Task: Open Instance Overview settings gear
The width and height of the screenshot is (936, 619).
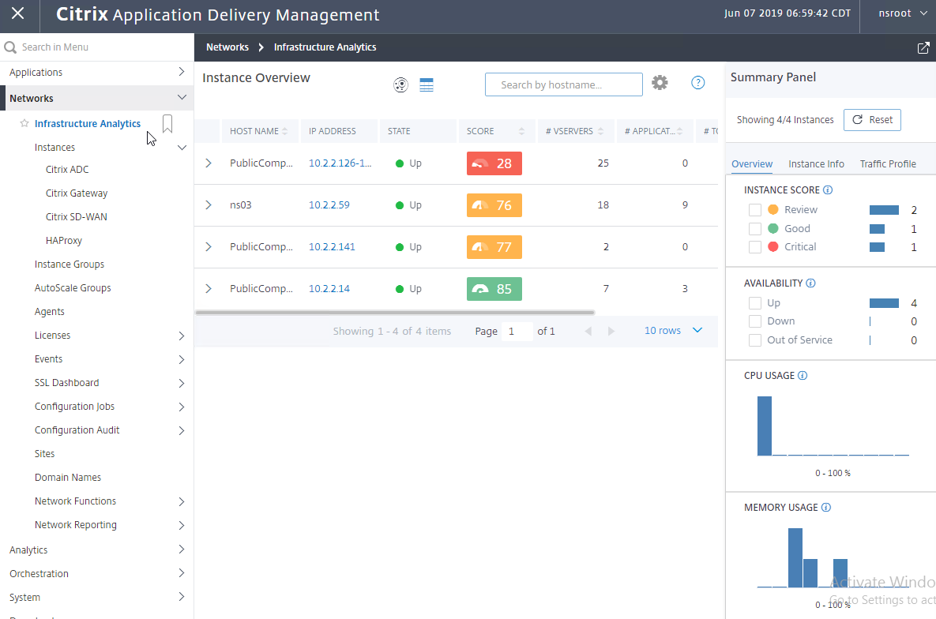Action: tap(660, 82)
